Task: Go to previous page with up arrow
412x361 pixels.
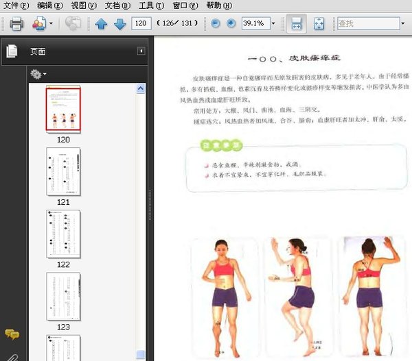Action: (101, 24)
